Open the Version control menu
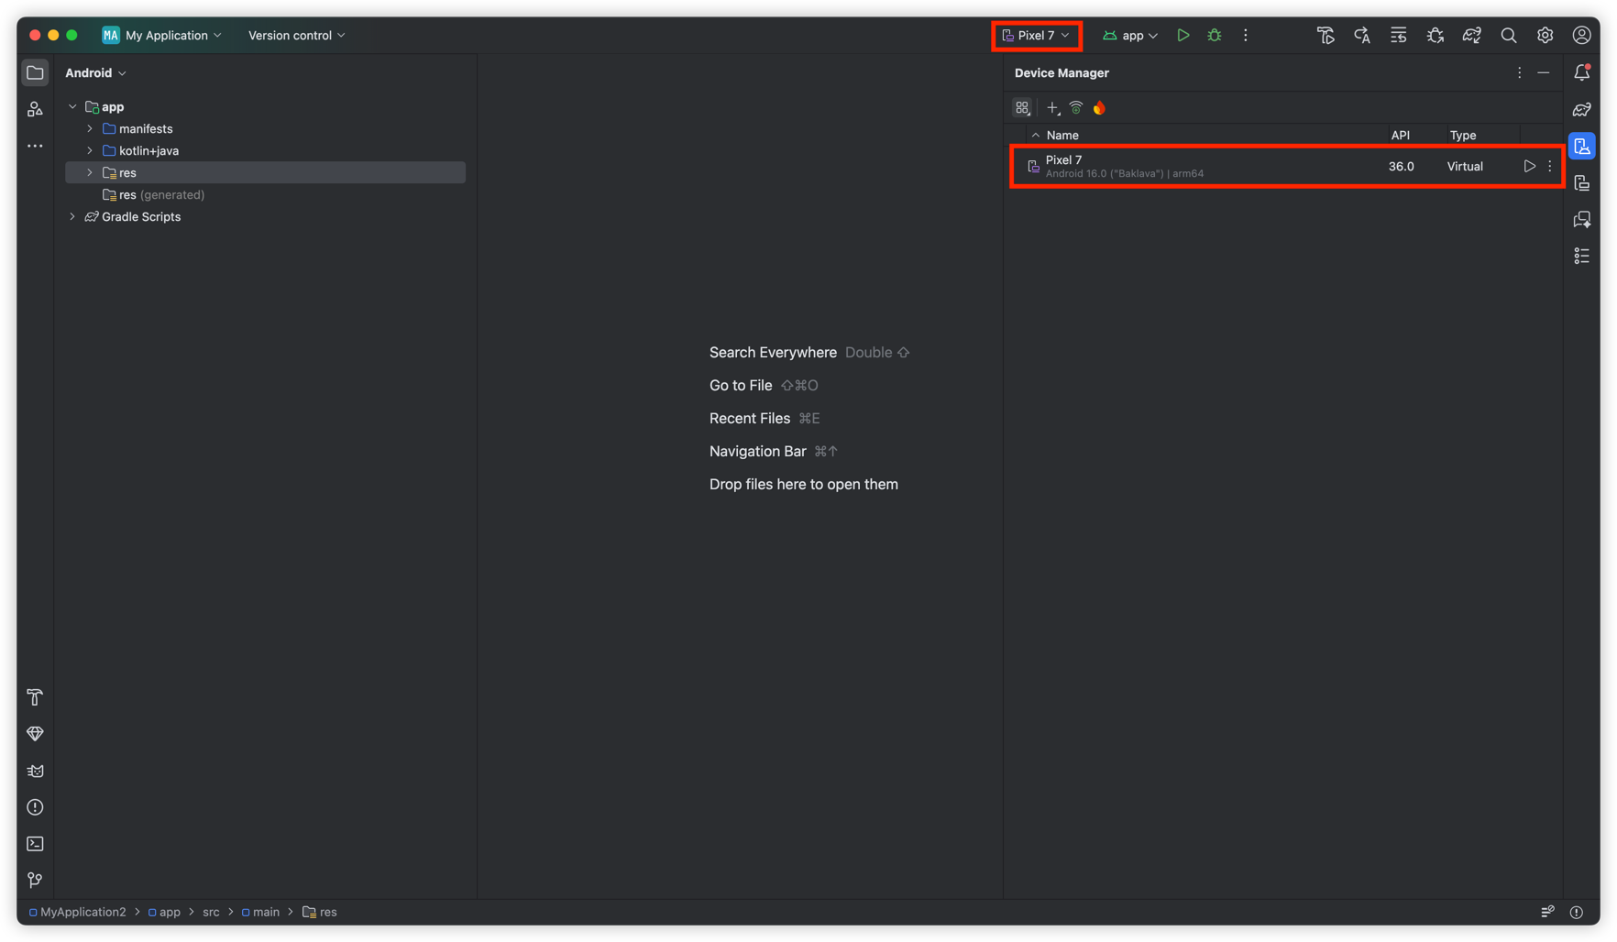This screenshot has width=1617, height=942. point(296,36)
